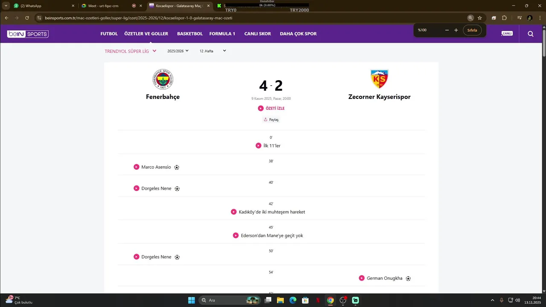The image size is (546, 307).
Task: Switch to the WhatsApp browser tab
Action: point(43,6)
